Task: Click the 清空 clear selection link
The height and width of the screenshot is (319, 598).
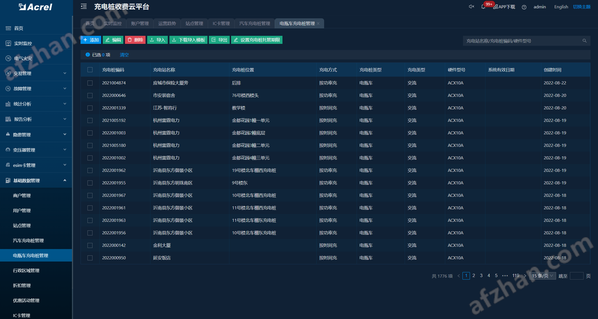Action: (124, 55)
